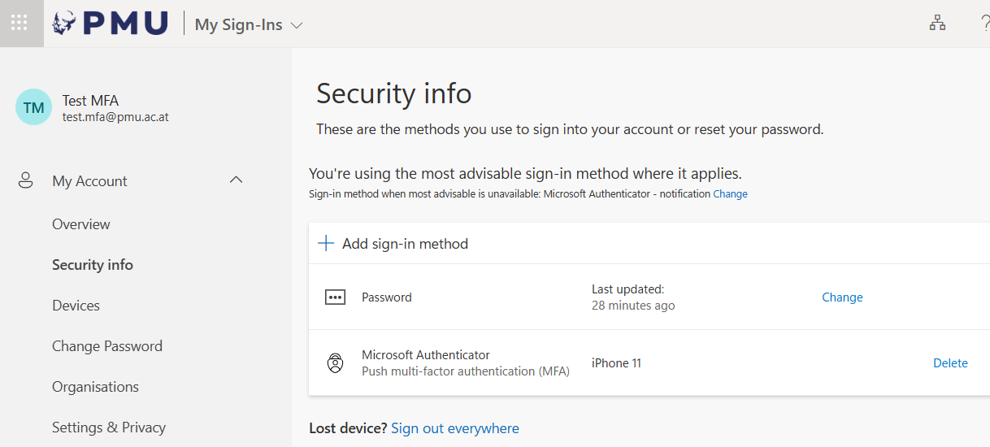Click the PMU logo
The width and height of the screenshot is (990, 447).
click(x=110, y=24)
